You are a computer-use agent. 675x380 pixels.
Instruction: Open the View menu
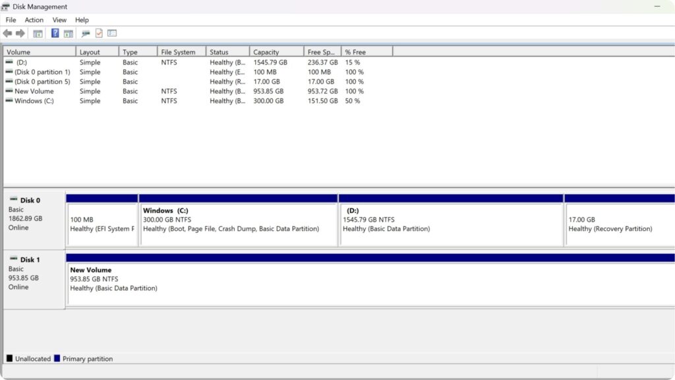(59, 20)
